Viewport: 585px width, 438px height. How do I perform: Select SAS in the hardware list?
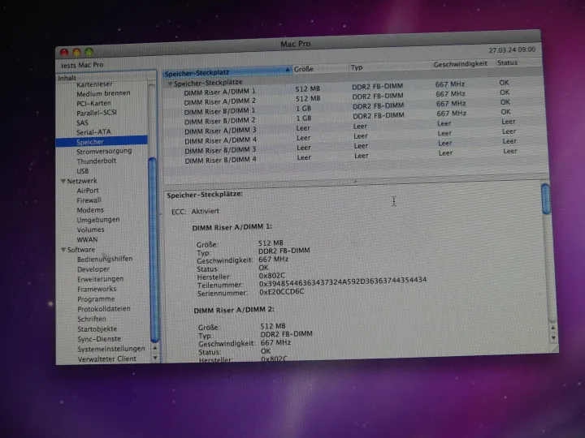click(82, 122)
